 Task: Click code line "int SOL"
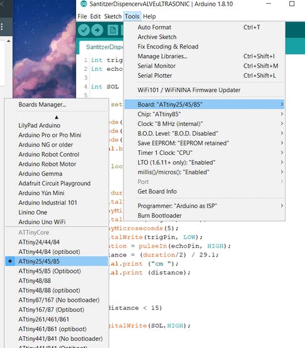pos(105,87)
